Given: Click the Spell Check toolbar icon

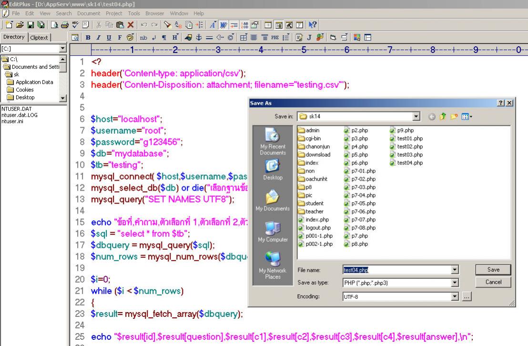Looking at the screenshot, I should 75,25.
